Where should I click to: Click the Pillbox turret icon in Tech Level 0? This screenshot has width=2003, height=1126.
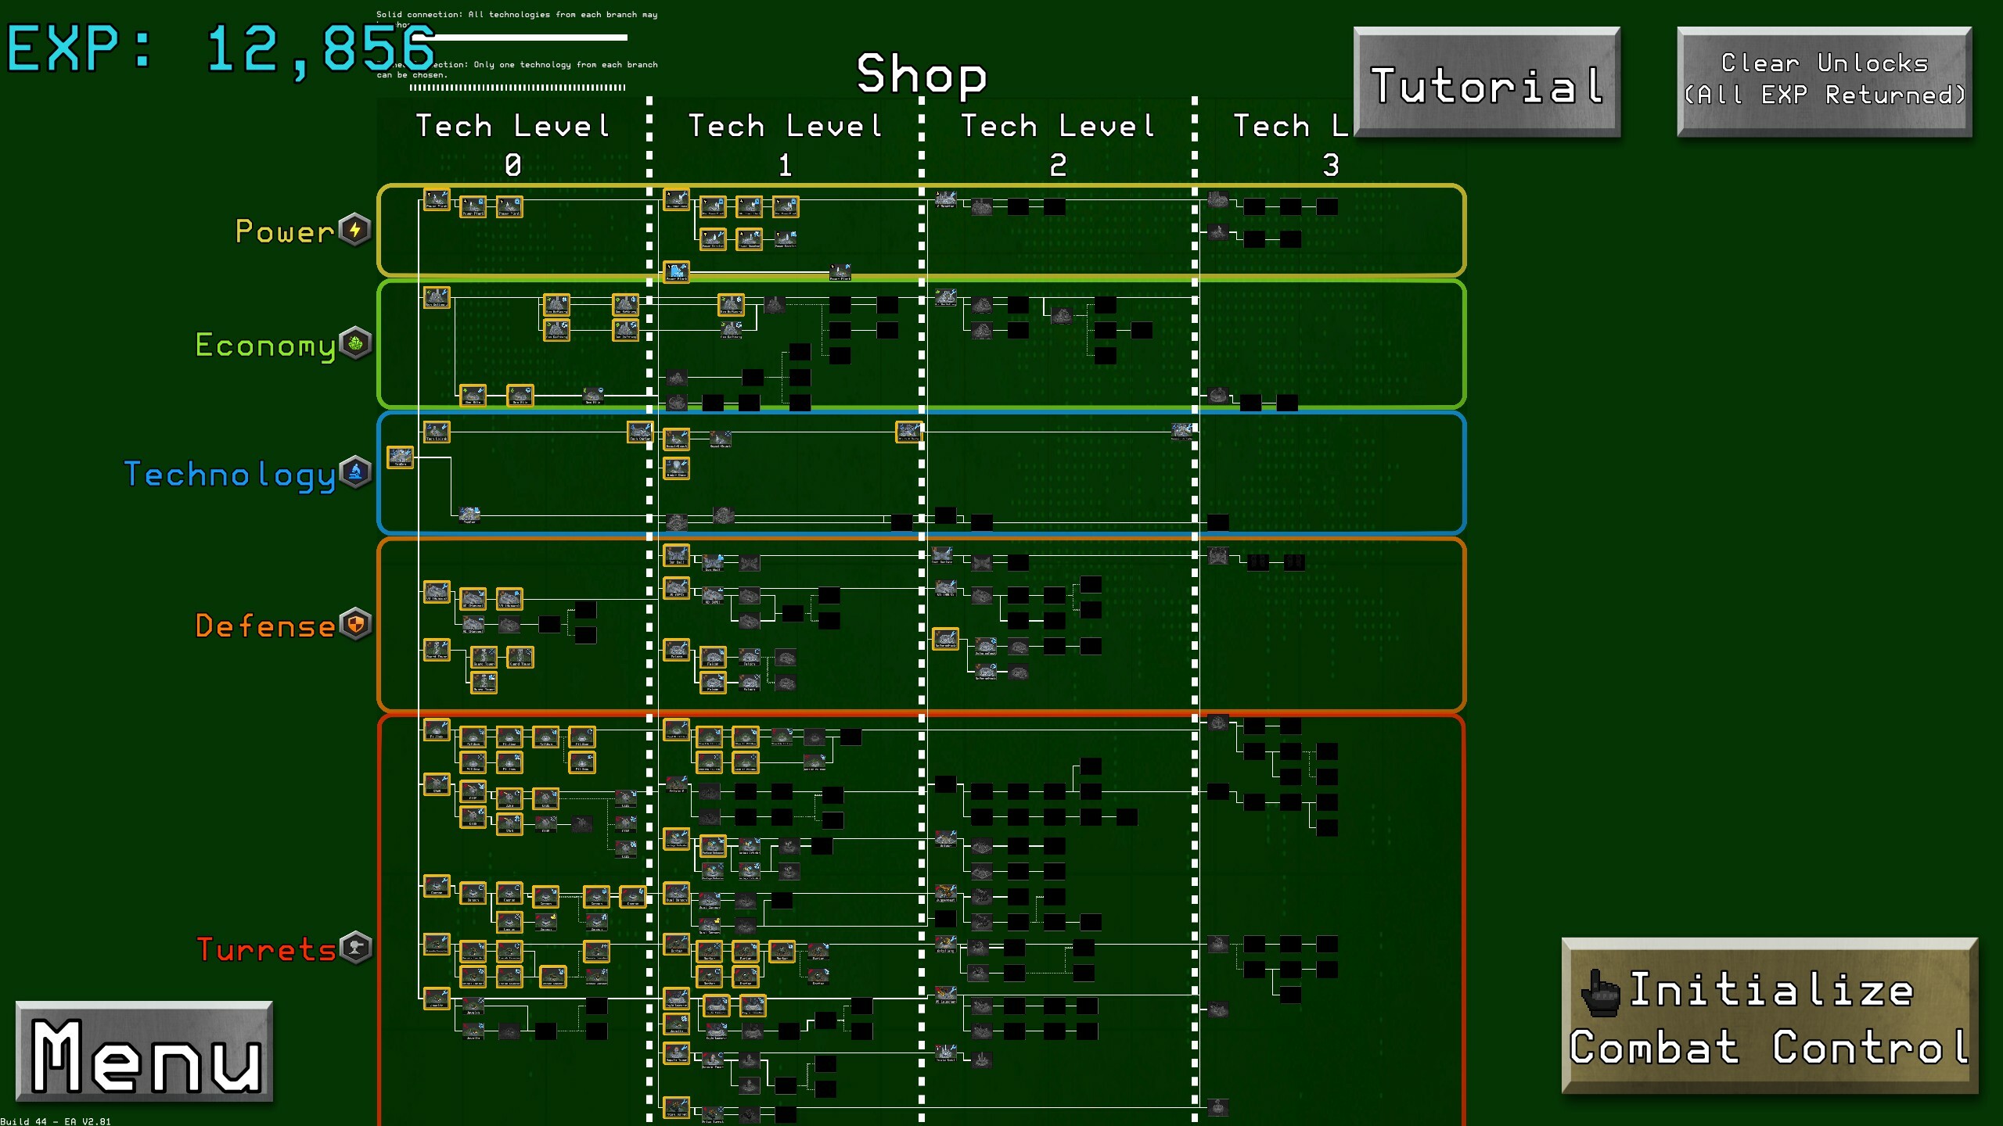pos(436,733)
